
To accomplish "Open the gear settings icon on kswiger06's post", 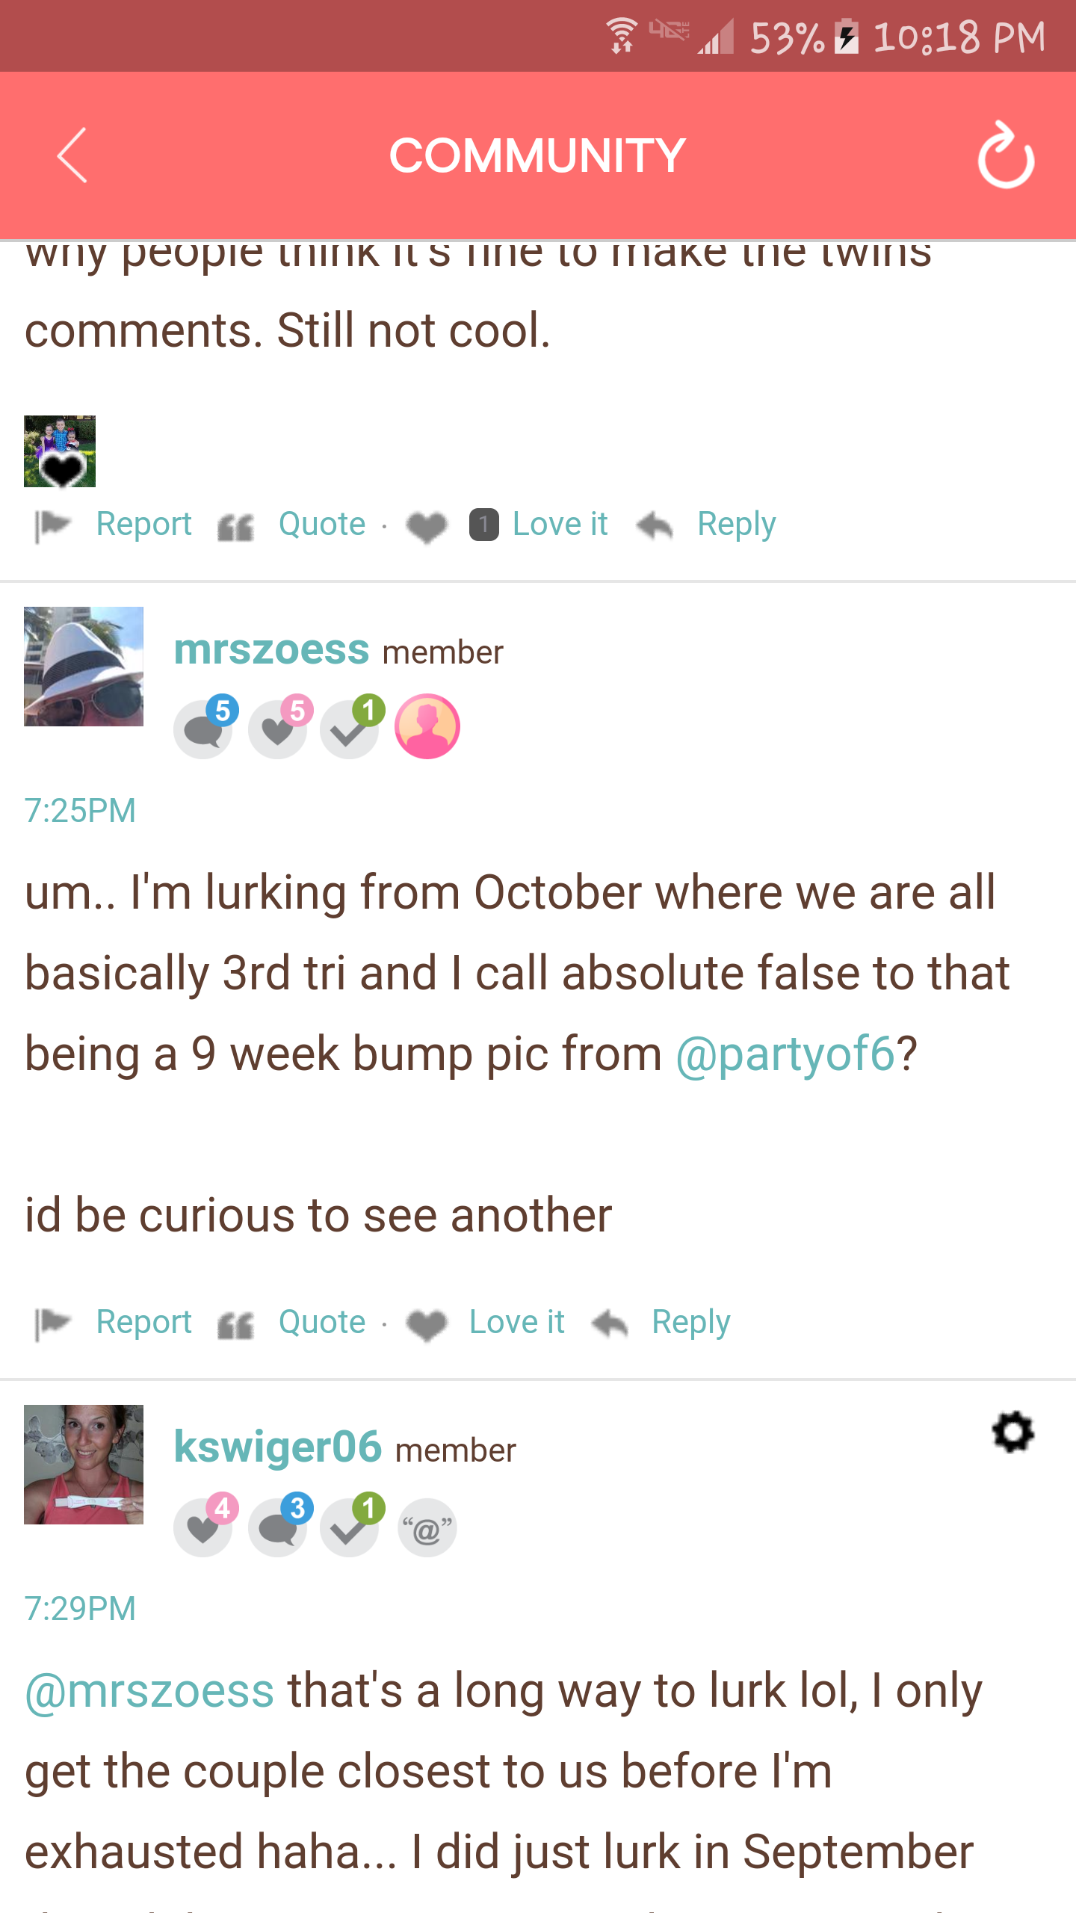I will coord(1013,1432).
